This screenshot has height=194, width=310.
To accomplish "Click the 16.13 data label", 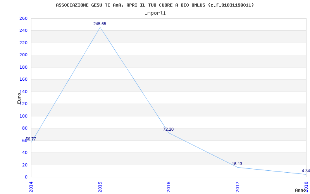I will [237, 164].
